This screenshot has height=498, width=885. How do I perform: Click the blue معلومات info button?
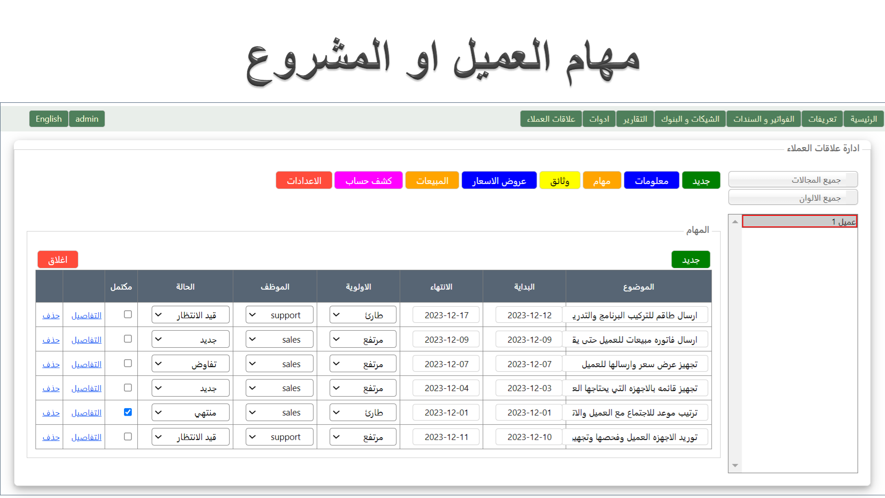pyautogui.click(x=651, y=180)
